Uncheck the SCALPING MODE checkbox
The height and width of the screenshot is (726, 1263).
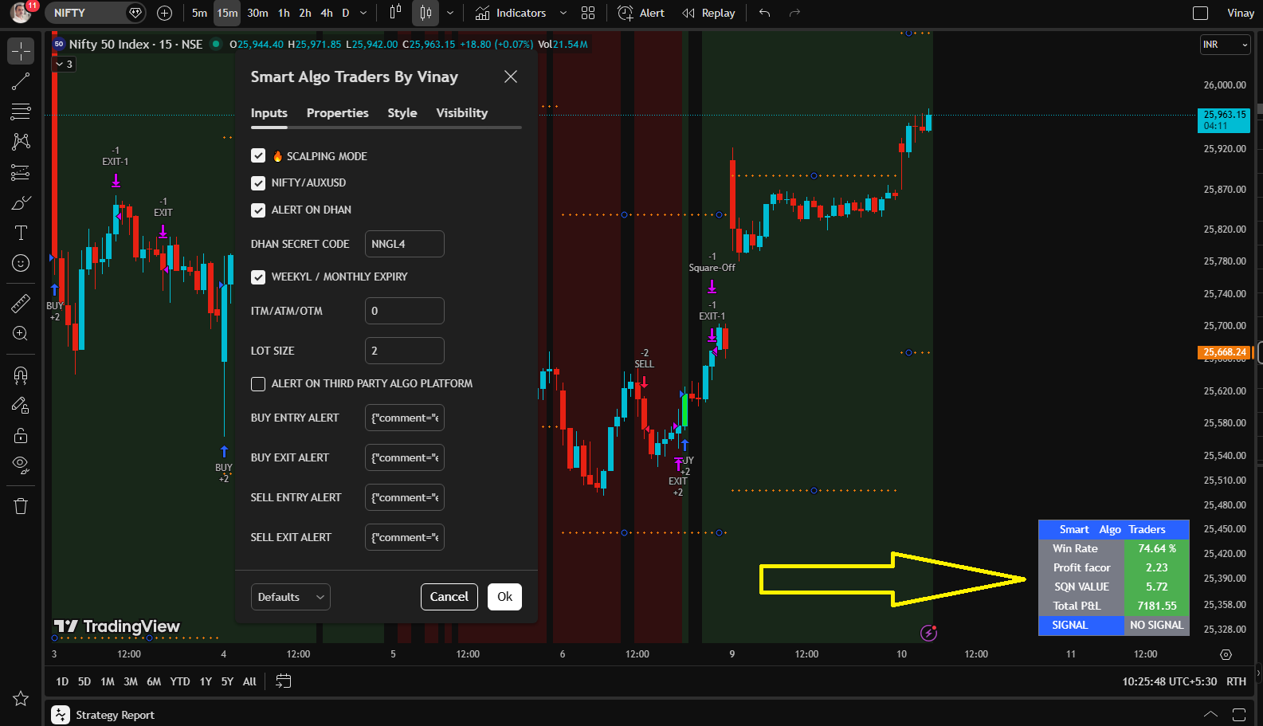[258, 156]
